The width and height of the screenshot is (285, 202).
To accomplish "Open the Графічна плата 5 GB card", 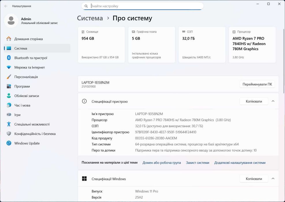I will pyautogui.click(x=152, y=45).
